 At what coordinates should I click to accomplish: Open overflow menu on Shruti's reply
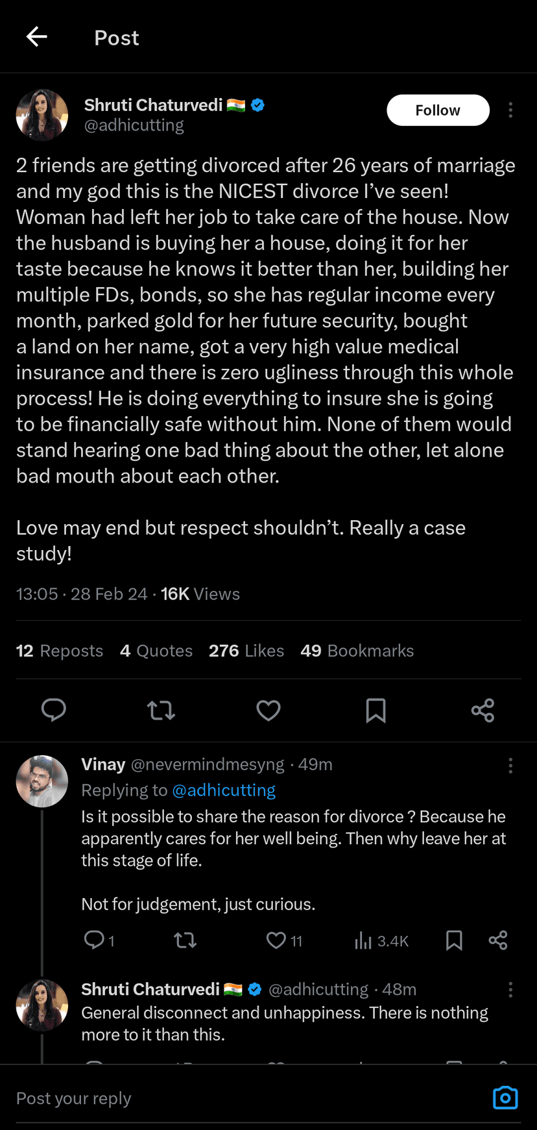click(510, 990)
